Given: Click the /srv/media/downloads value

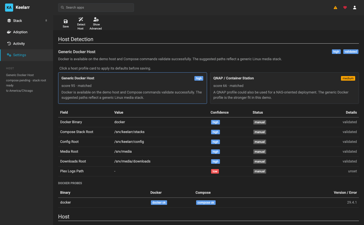Looking at the screenshot, I should (x=132, y=161).
